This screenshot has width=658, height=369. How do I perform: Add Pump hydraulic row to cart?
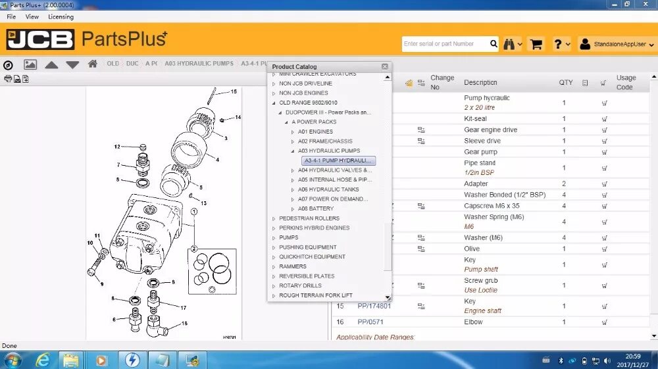pos(604,103)
